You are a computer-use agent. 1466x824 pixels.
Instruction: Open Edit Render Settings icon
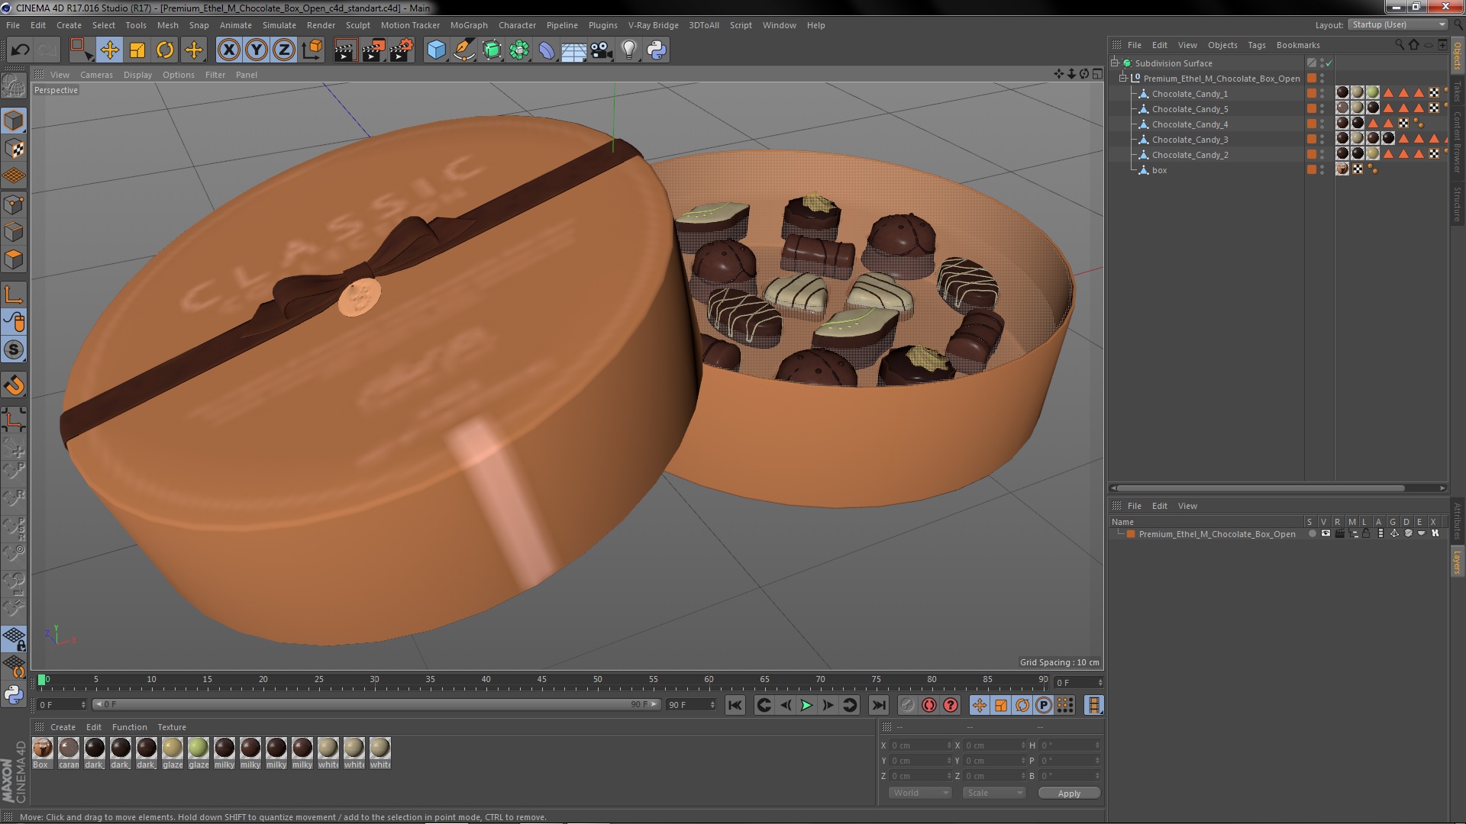[x=401, y=50]
